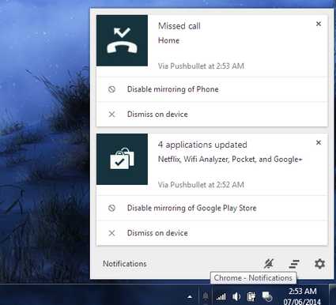The height and width of the screenshot is (305, 336).
Task: Click the X icon beside Dismiss on device under Missed call
Action: pyautogui.click(x=111, y=114)
